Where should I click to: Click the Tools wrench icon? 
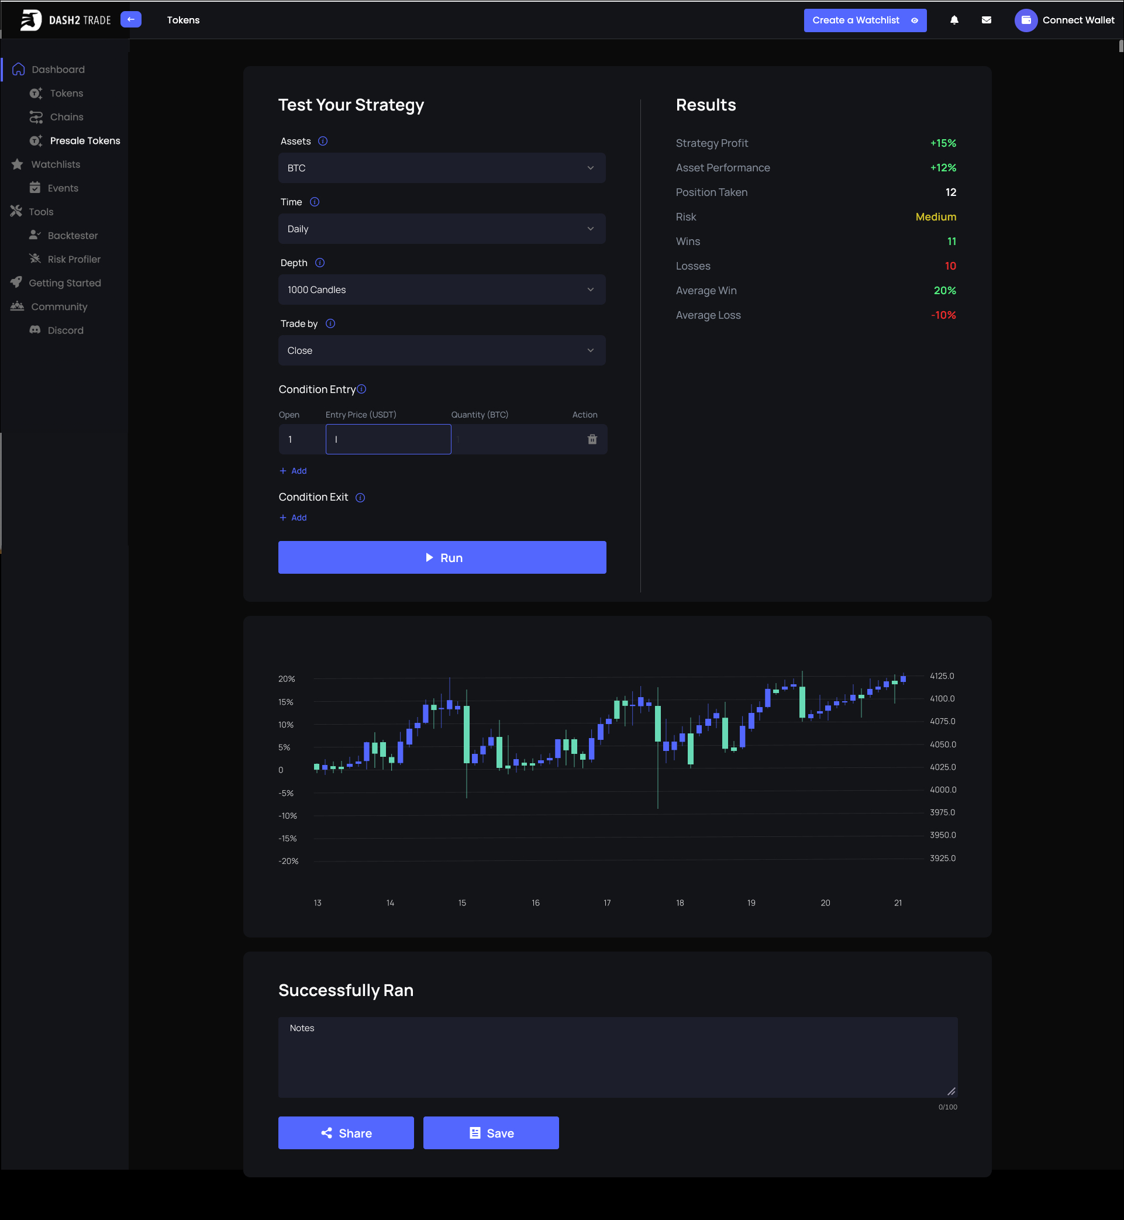16,212
